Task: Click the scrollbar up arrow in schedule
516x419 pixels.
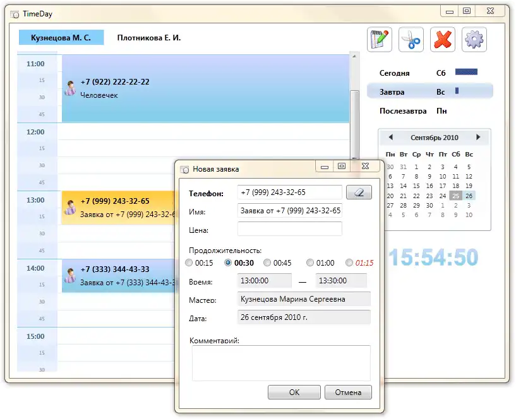Action: (354, 57)
